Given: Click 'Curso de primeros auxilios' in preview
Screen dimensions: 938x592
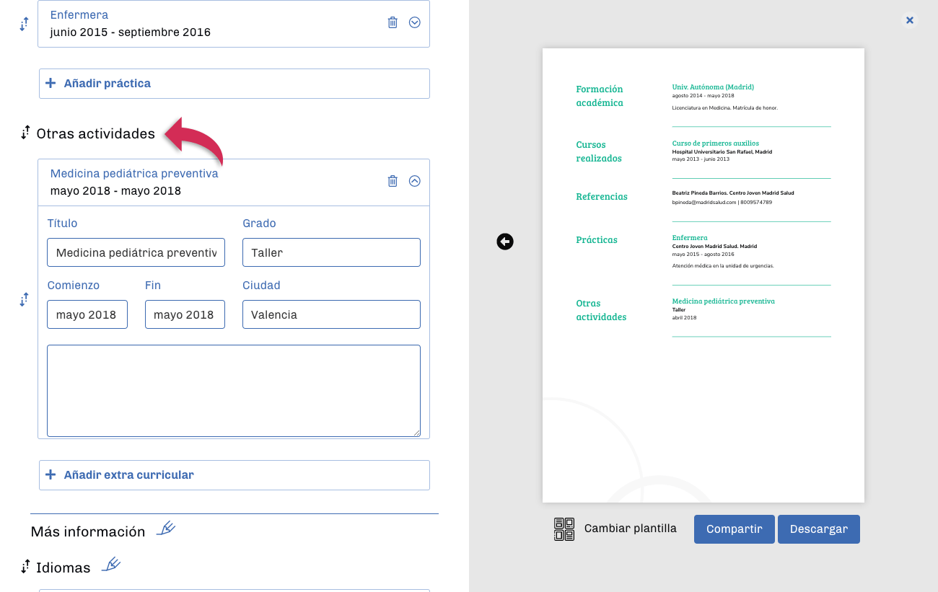Looking at the screenshot, I should 716,143.
